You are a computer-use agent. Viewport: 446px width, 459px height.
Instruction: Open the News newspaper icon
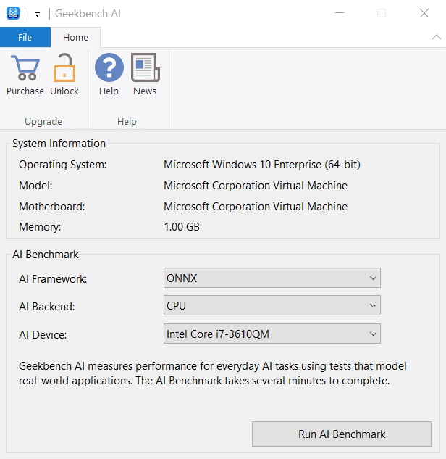coord(145,69)
